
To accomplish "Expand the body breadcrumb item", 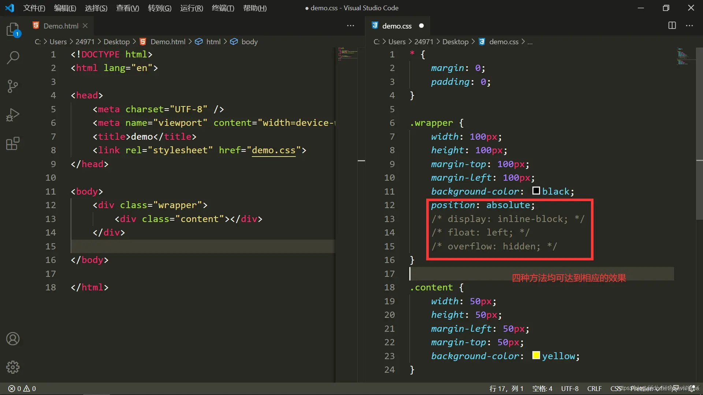I will (x=249, y=42).
